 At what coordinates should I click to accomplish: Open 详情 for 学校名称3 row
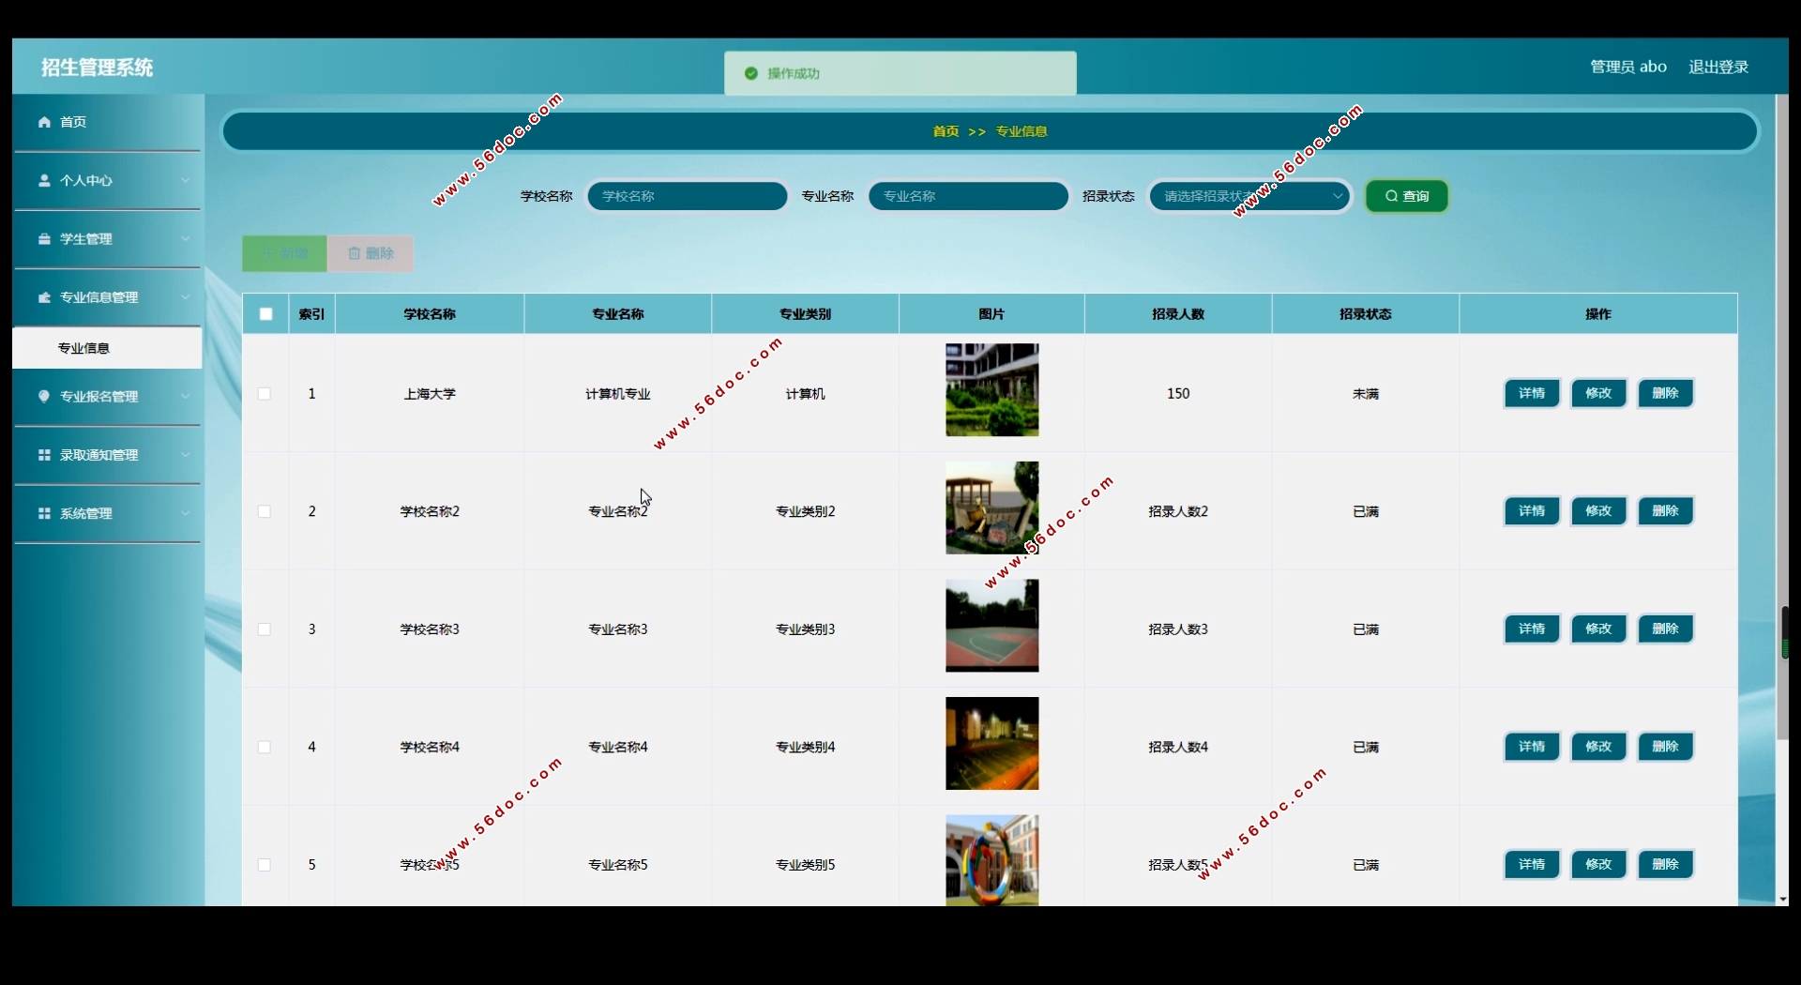point(1532,629)
